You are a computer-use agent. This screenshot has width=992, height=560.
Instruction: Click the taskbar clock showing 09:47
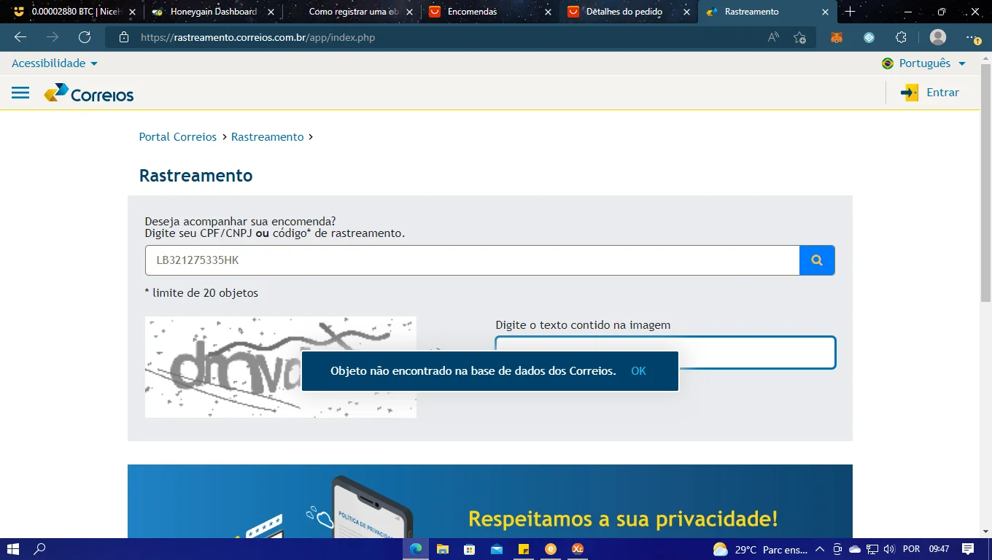(x=939, y=549)
